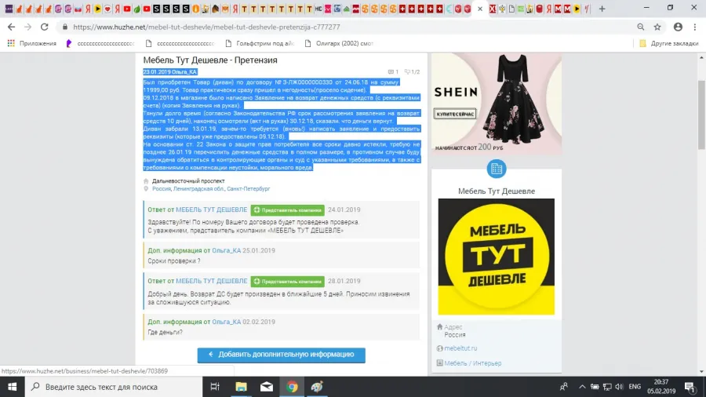Open the Олигарх (2002) bookmark
This screenshot has height=397, width=706.
point(339,43)
